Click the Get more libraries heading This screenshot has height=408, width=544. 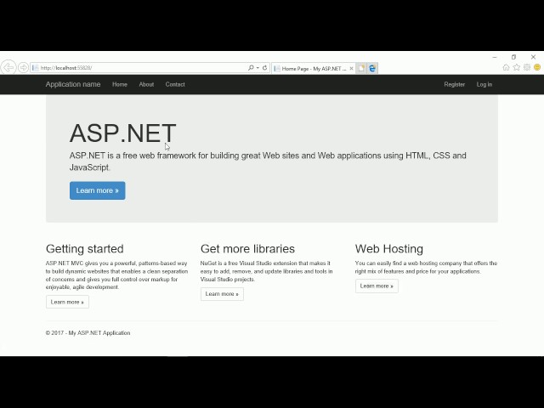[247, 249]
